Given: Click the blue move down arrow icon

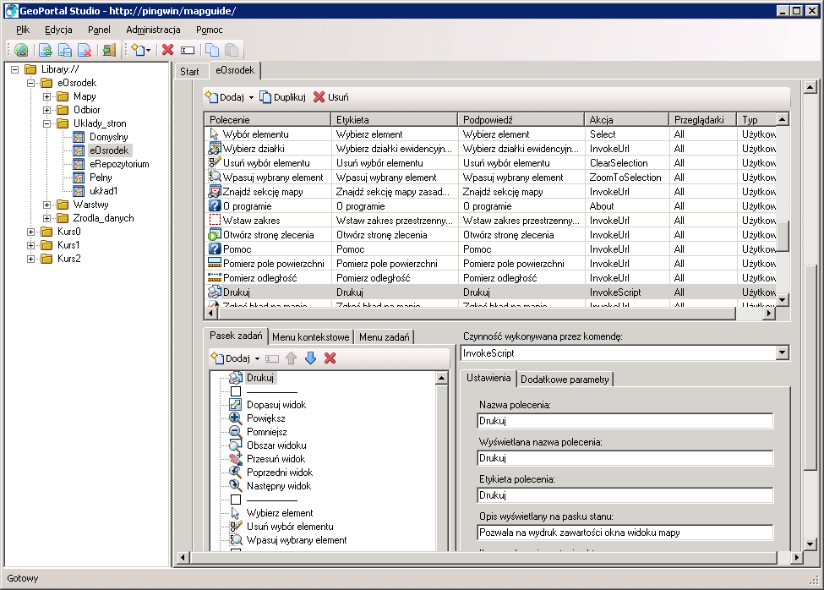Looking at the screenshot, I should [310, 358].
